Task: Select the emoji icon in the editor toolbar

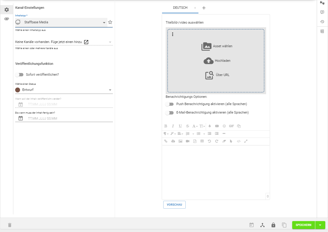Action: (x=224, y=126)
